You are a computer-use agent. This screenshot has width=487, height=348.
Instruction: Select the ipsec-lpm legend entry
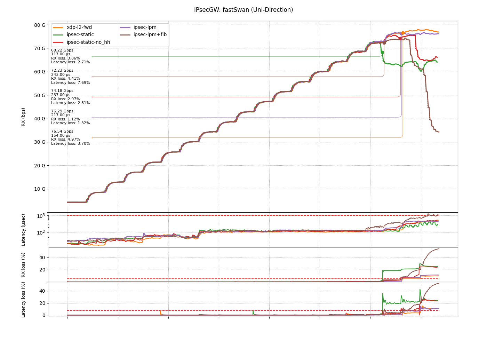pos(138,27)
